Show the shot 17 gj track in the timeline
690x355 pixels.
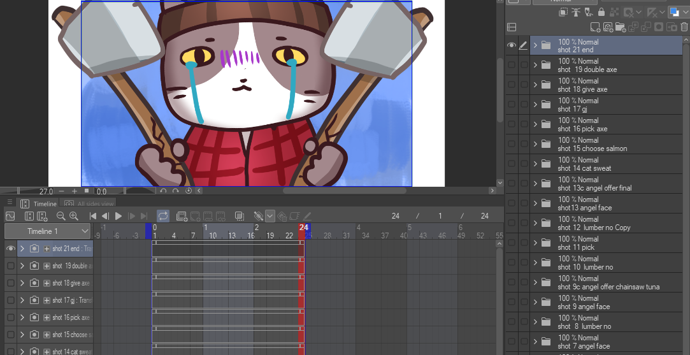point(10,300)
